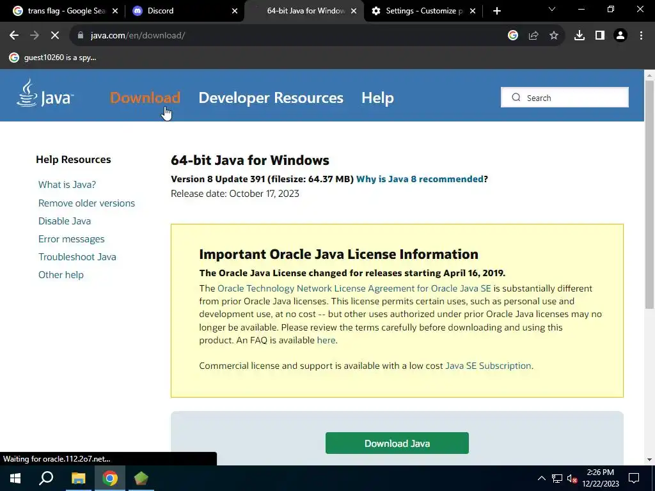
Task: Open the Help nav item
Action: click(377, 97)
